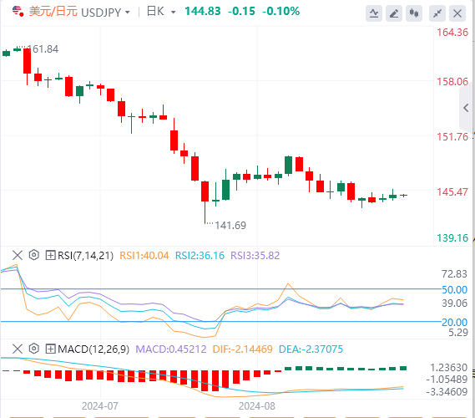Click the MACD(12,26,9) indicator label
The width and height of the screenshot is (475, 418).
click(x=93, y=349)
